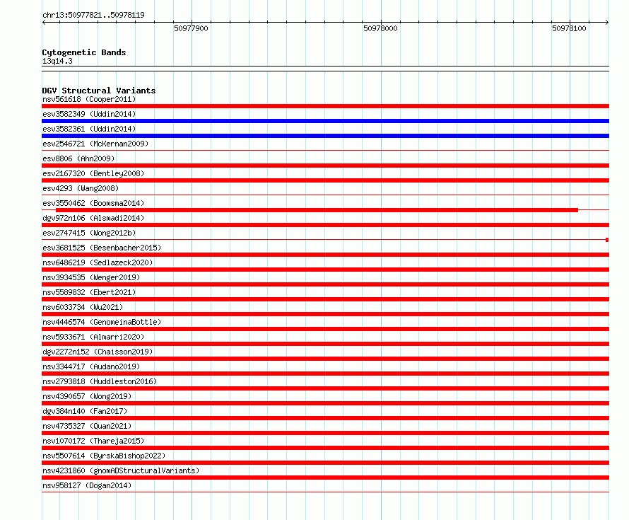Open the dgv972n106 (Alsmadi2014) label

coord(93,218)
